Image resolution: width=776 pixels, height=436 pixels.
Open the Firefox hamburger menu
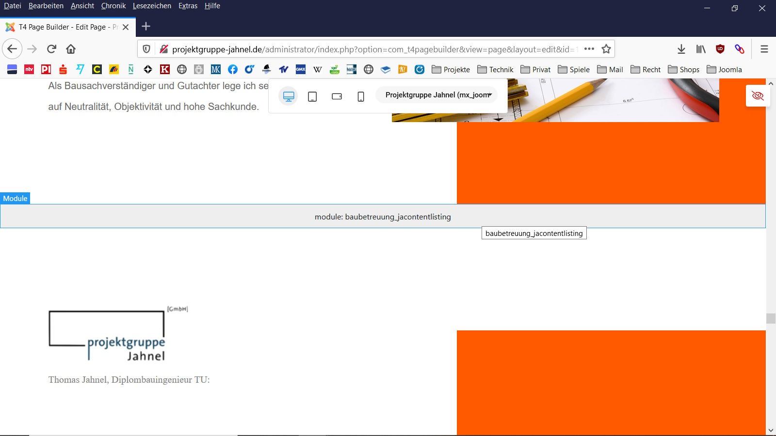click(764, 49)
